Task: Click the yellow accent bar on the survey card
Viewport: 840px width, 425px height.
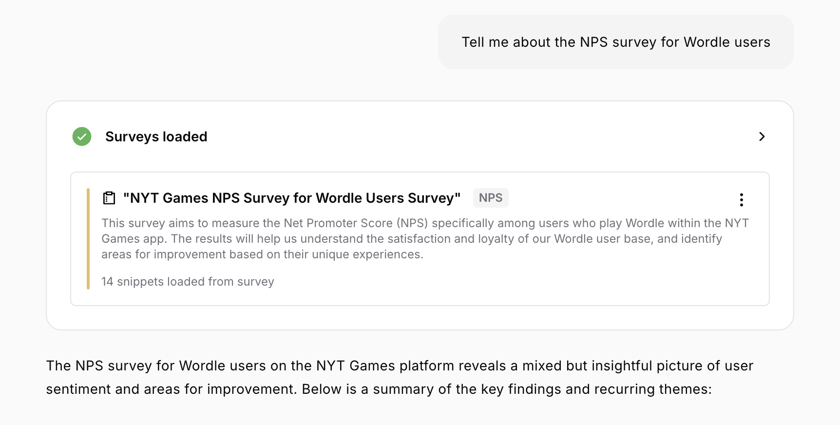Action: tap(88, 239)
